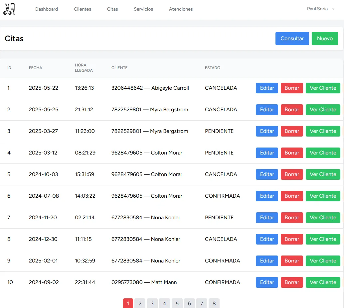Select page 5 in pagination
This screenshot has width=344, height=308.
(177, 303)
